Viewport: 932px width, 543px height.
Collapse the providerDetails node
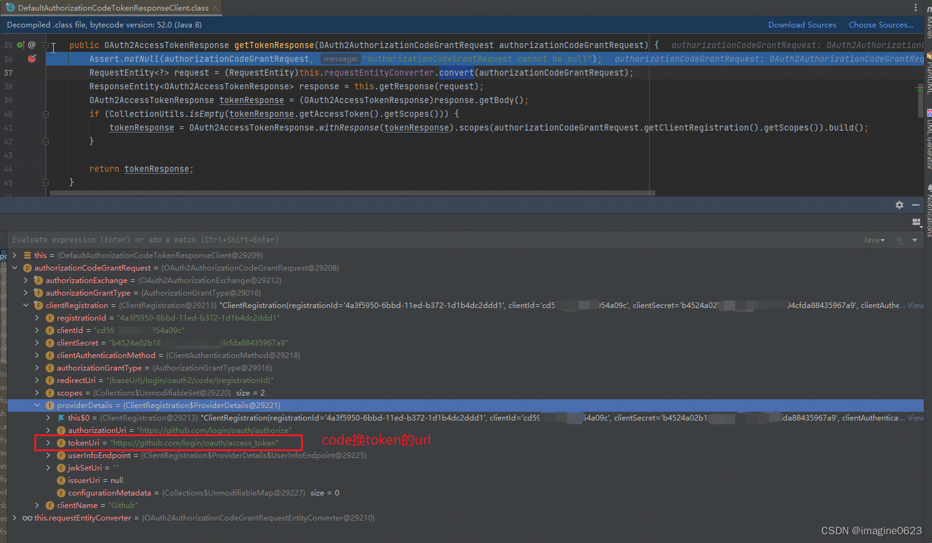pos(37,406)
